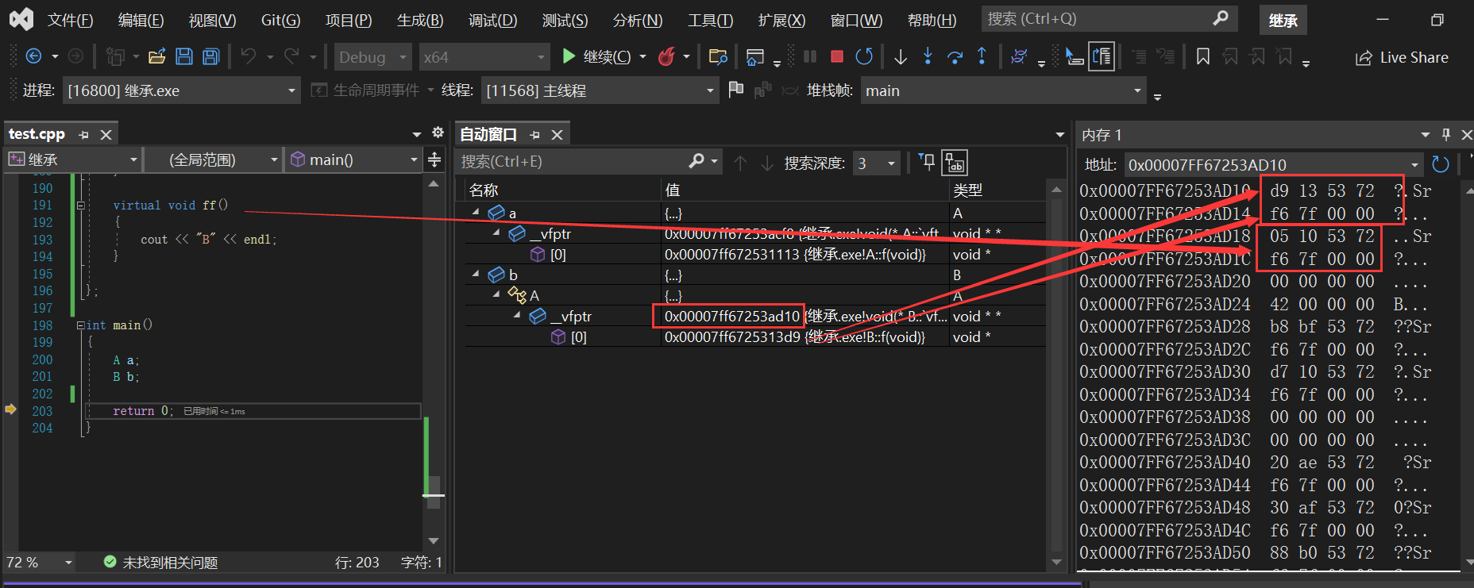Click the 值 column header

point(672,190)
